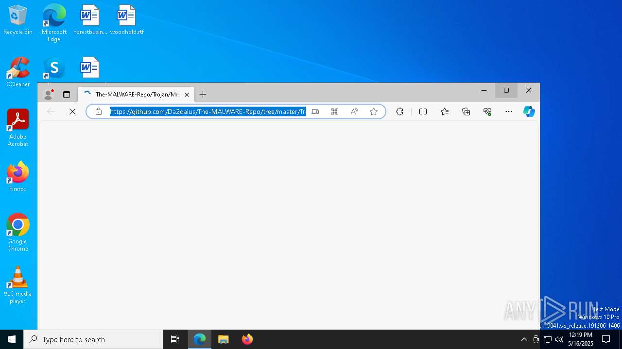Start Read aloud from address bar

[x=354, y=111]
